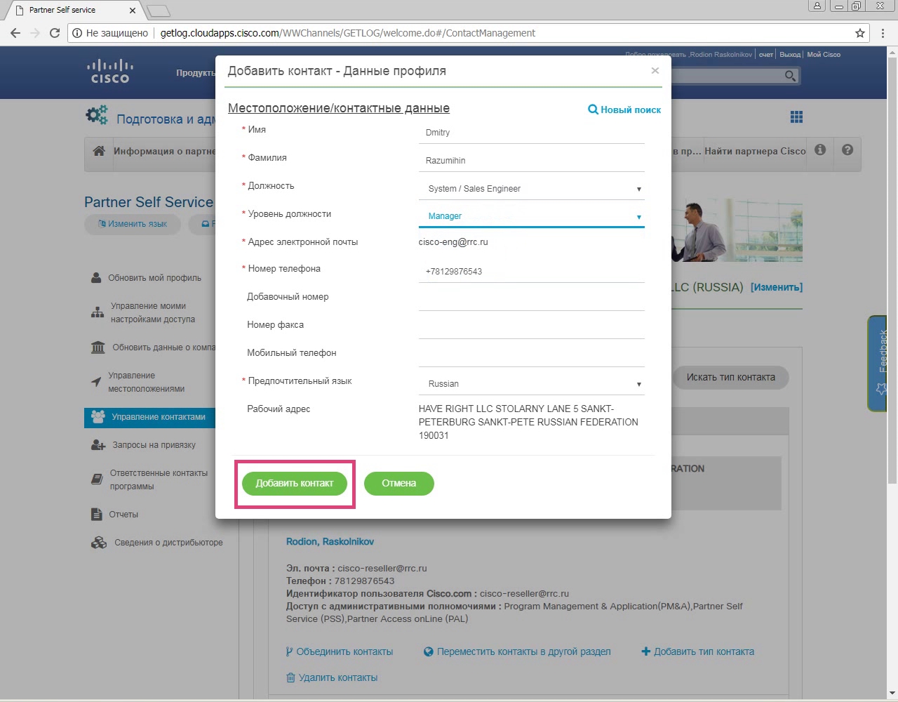Click the home icon in navigation bar
Image resolution: width=898 pixels, height=702 pixels.
[99, 151]
